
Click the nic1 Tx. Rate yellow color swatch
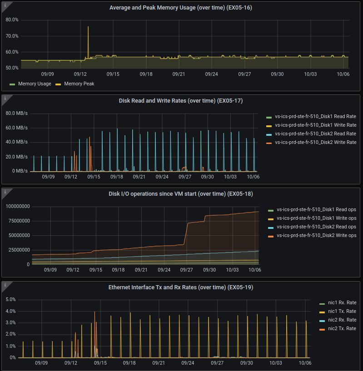322,312
